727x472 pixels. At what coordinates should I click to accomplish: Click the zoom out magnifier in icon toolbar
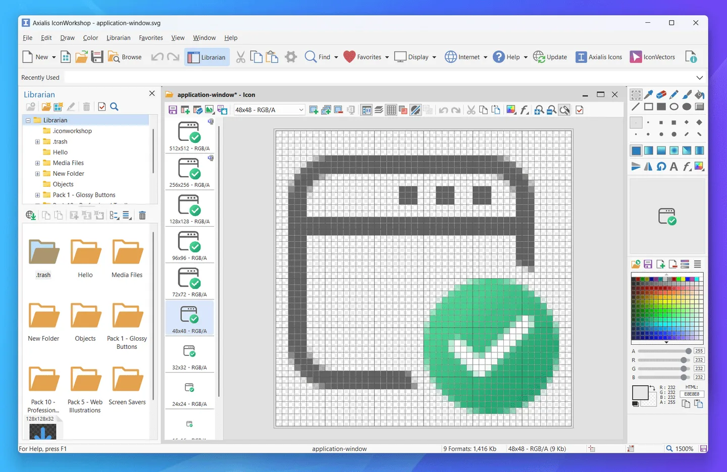[x=551, y=110]
